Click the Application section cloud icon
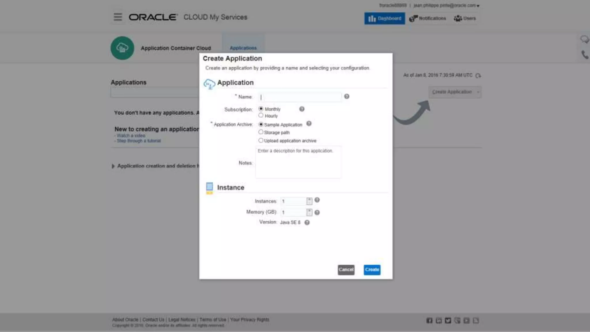This screenshot has height=332, width=590. click(x=209, y=84)
